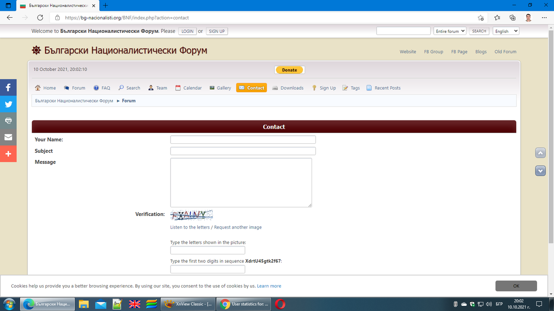
Task: Add this page to favorites star
Action: coord(481,18)
